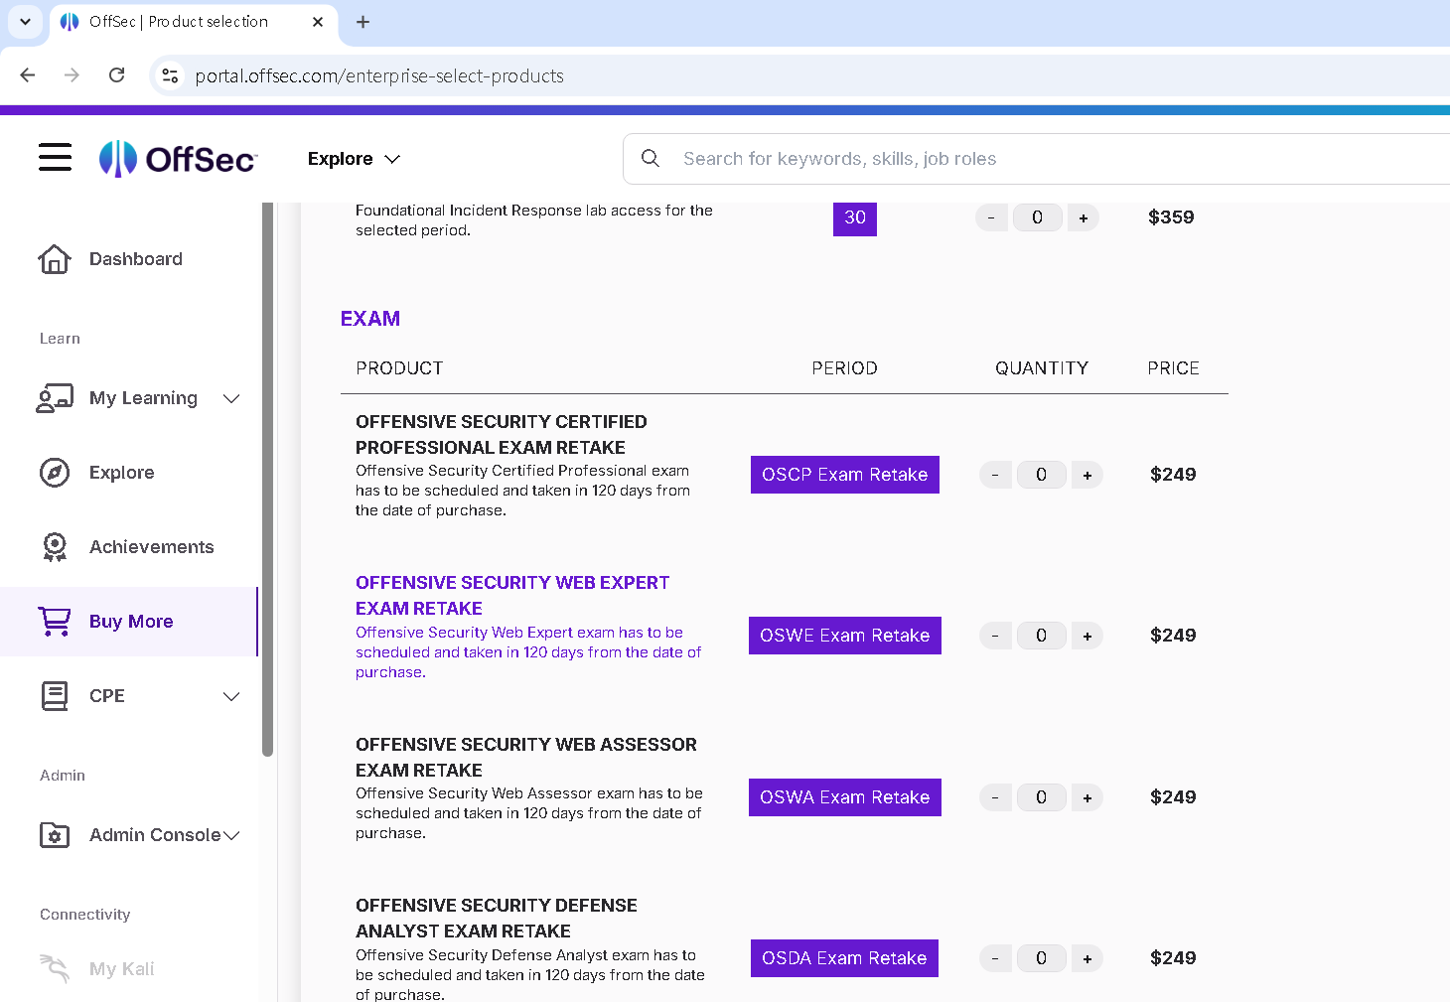The image size is (1450, 1002).
Task: Click the browser forward arrow
Action: (72, 75)
